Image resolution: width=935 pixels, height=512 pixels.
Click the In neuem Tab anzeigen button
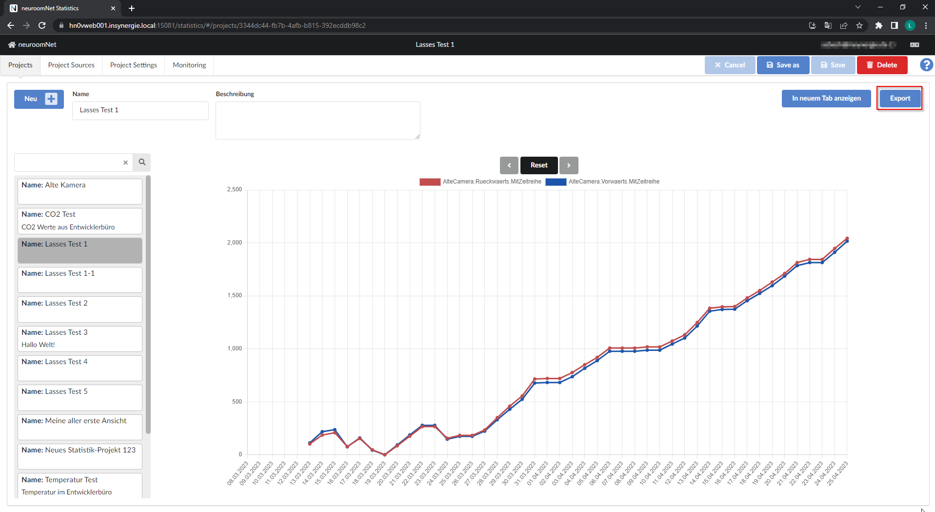[826, 98]
